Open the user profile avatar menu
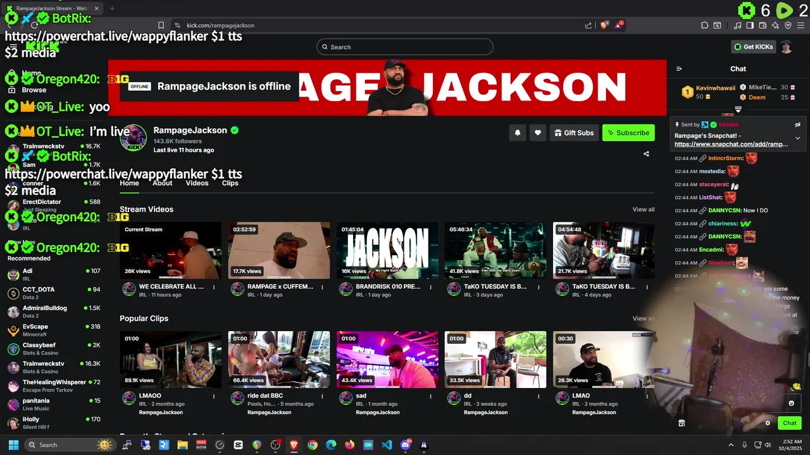Screen dimensions: 810x455 [786, 47]
